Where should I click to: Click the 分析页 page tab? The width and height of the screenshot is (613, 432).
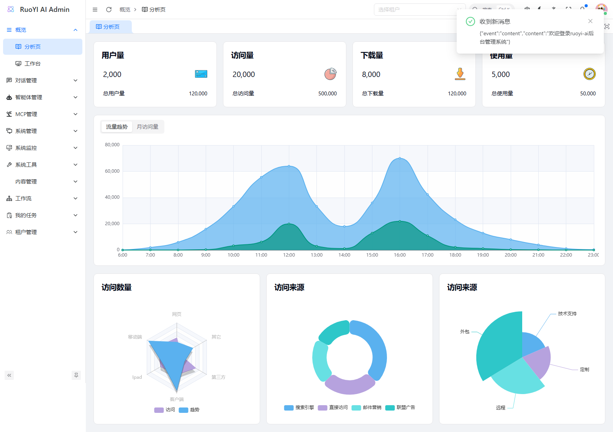pos(111,27)
